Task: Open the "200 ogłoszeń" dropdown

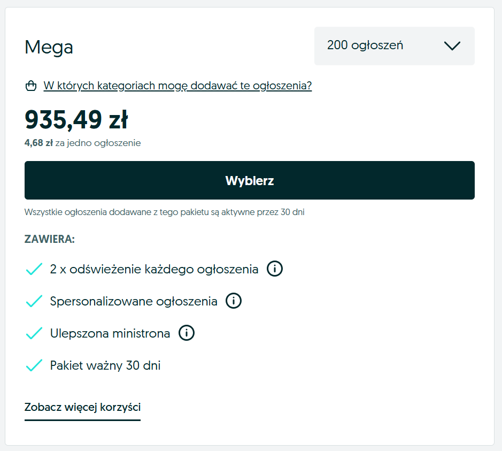Action: click(x=393, y=46)
